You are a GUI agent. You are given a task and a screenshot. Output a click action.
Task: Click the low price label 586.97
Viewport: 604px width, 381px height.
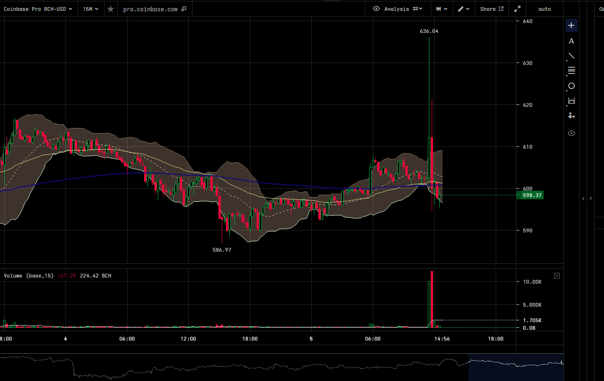coord(222,250)
